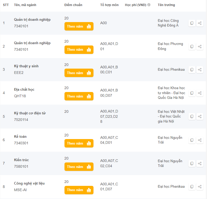Open Theo năm chart for Địa chất học
Viewport: 208px width, 199px height.
pos(79,96)
